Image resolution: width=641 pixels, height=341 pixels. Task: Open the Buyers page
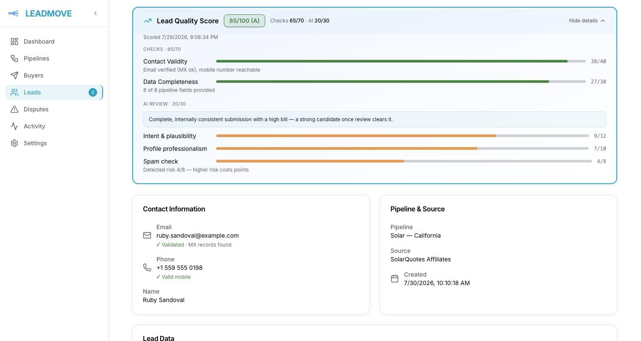pyautogui.click(x=54, y=75)
